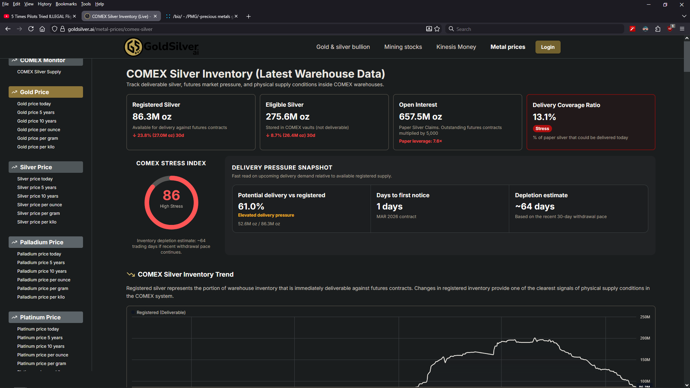The height and width of the screenshot is (388, 690).
Task: Click the Login button
Action: click(547, 47)
